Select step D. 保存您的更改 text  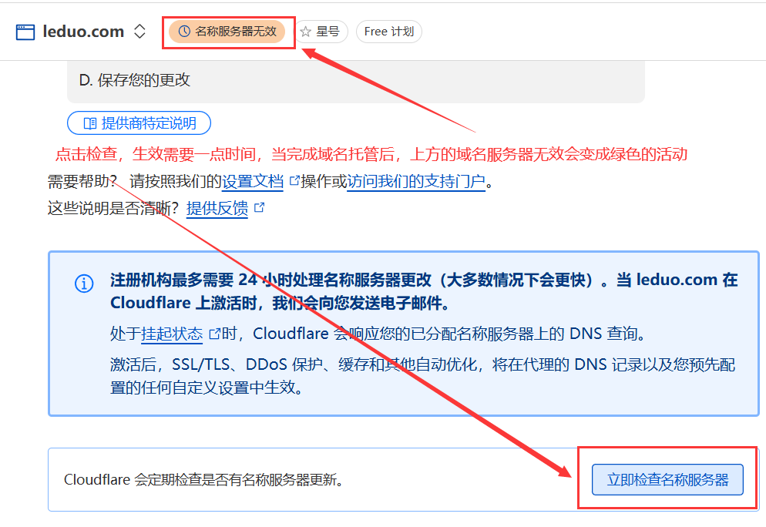coord(135,80)
